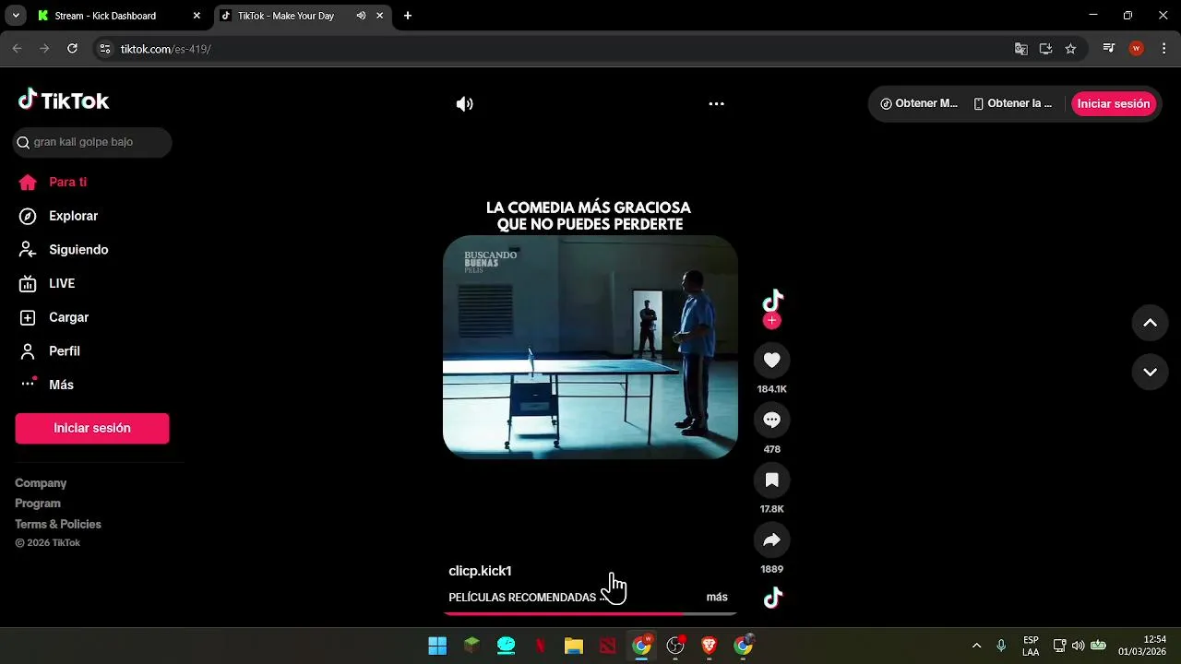Open the Chrome profile avatar

(x=1136, y=49)
